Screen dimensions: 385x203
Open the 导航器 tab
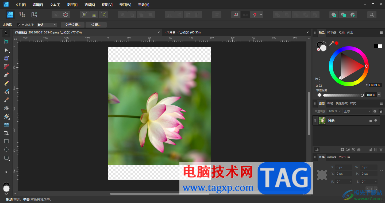pos(332,157)
